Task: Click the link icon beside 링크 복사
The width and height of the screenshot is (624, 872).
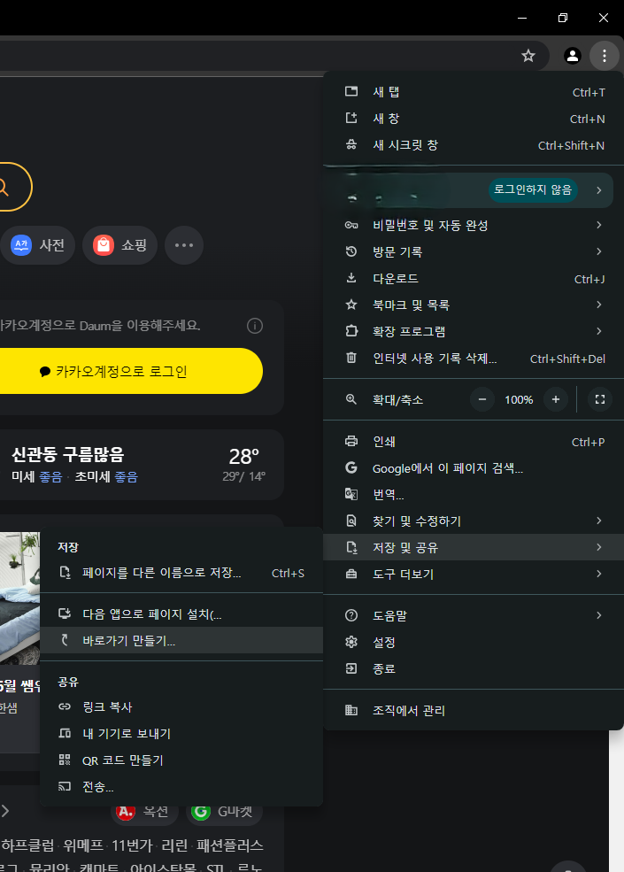Action: pyautogui.click(x=65, y=706)
